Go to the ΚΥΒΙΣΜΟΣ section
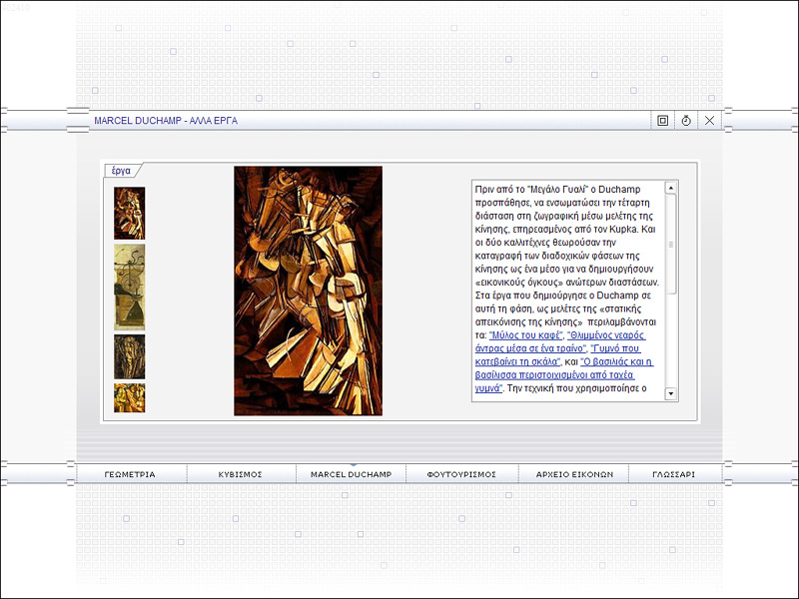 (240, 474)
